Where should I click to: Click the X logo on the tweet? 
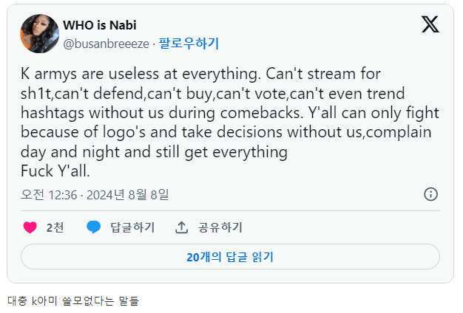click(430, 24)
